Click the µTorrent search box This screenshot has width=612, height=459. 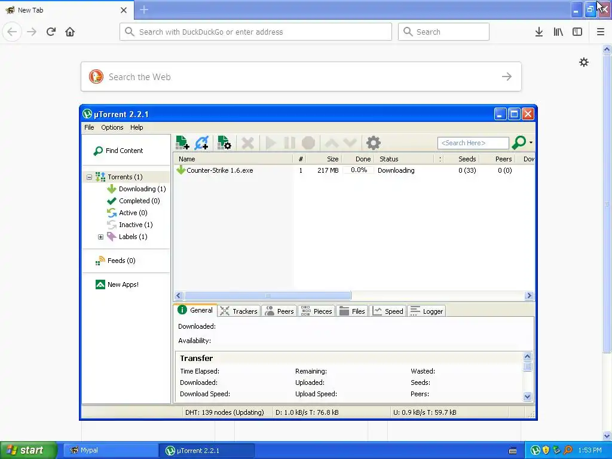(x=473, y=143)
